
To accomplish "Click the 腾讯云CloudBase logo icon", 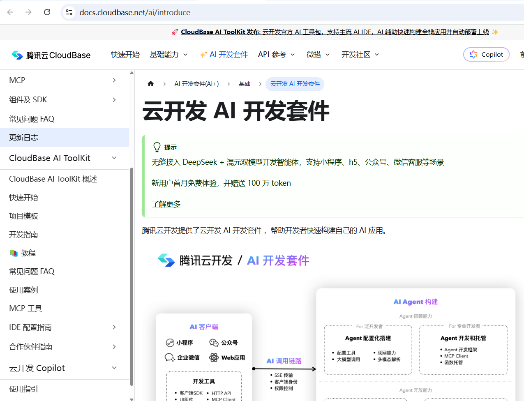I will (x=17, y=55).
